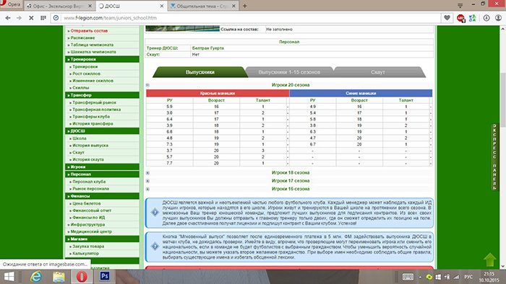Open the Opera menu button

pos(10,4)
